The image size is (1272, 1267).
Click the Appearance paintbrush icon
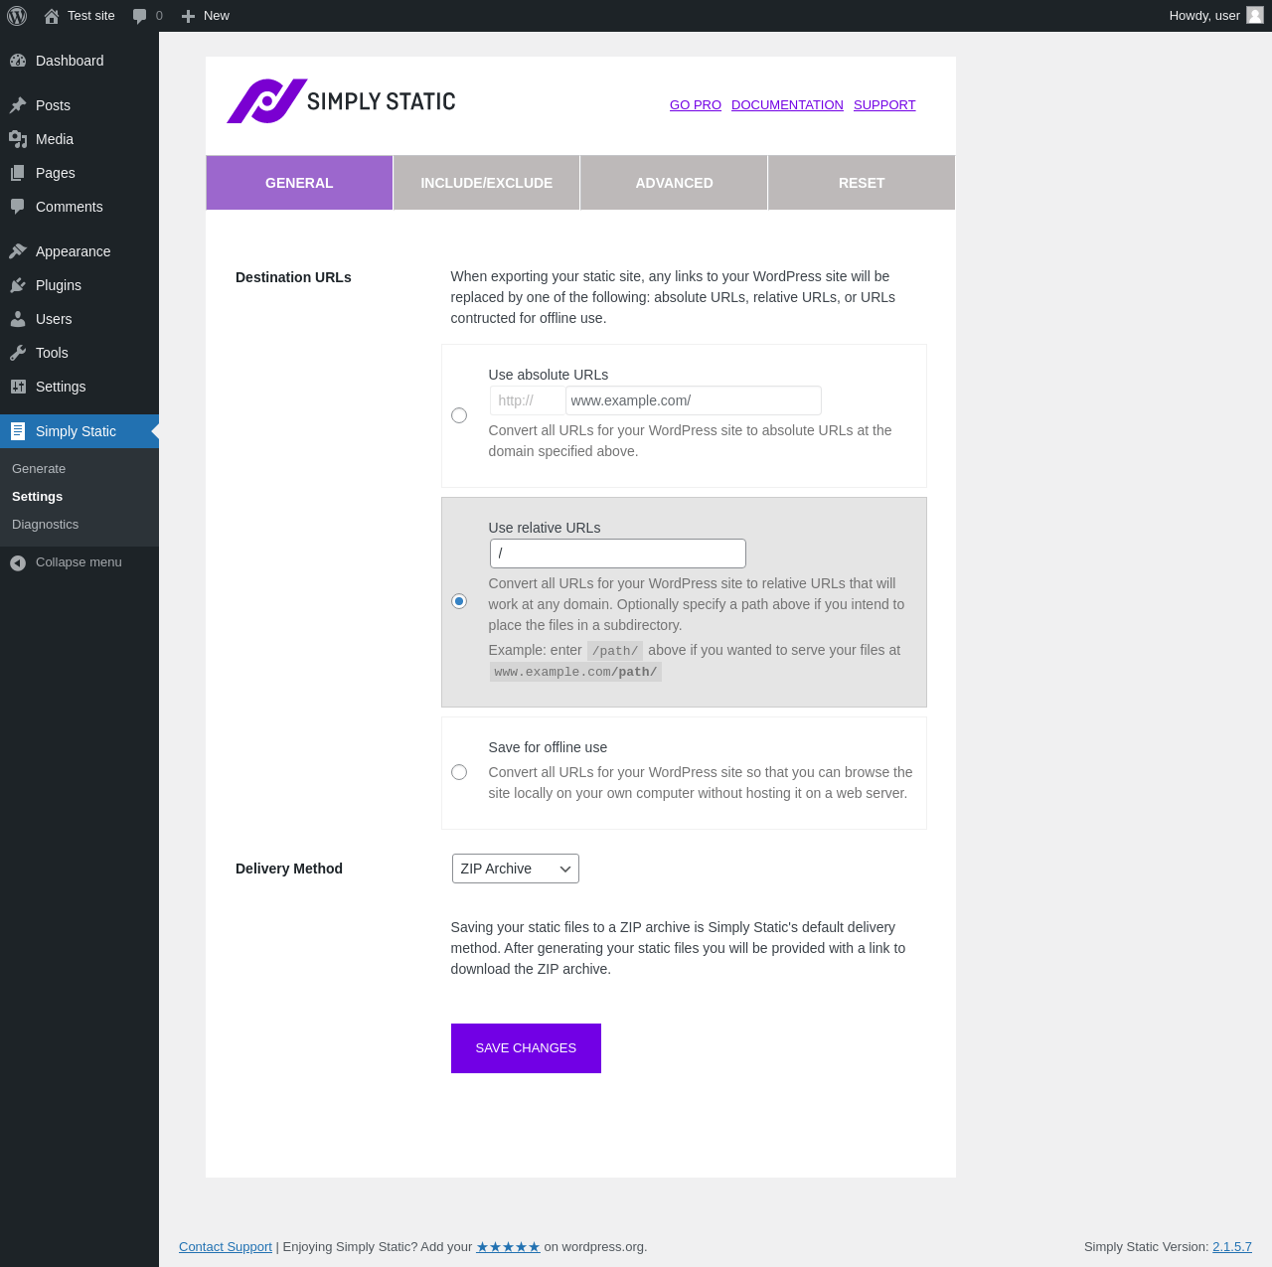(18, 251)
